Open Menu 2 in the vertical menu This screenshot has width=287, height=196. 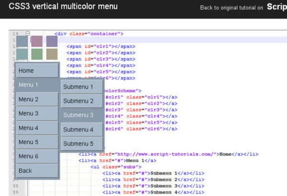coord(37,99)
